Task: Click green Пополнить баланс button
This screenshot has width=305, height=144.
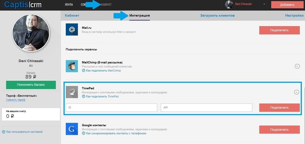Action: pos(31,85)
